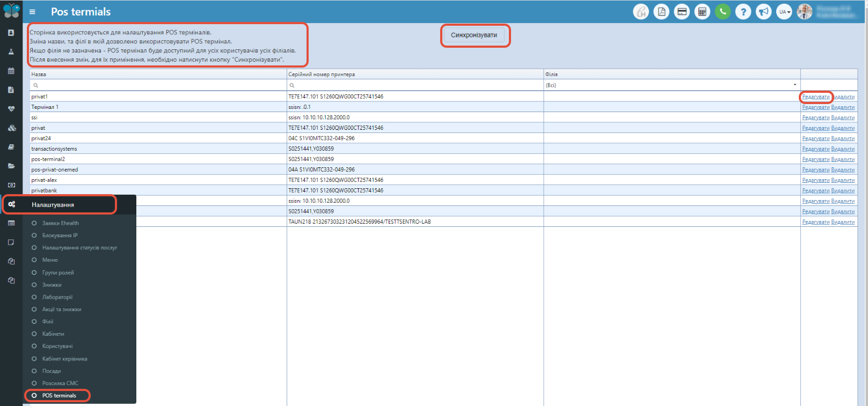Click the folder icon in left sidebar
Image resolution: width=868 pixels, height=406 pixels.
[11, 166]
